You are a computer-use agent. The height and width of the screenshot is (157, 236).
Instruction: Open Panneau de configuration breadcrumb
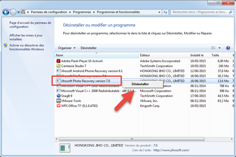pos(49,12)
